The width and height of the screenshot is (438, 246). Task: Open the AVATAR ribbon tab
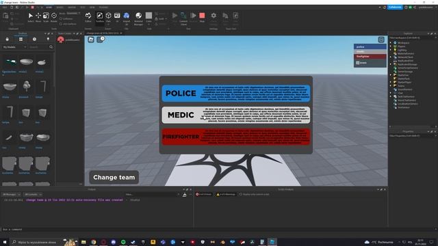point(72,8)
